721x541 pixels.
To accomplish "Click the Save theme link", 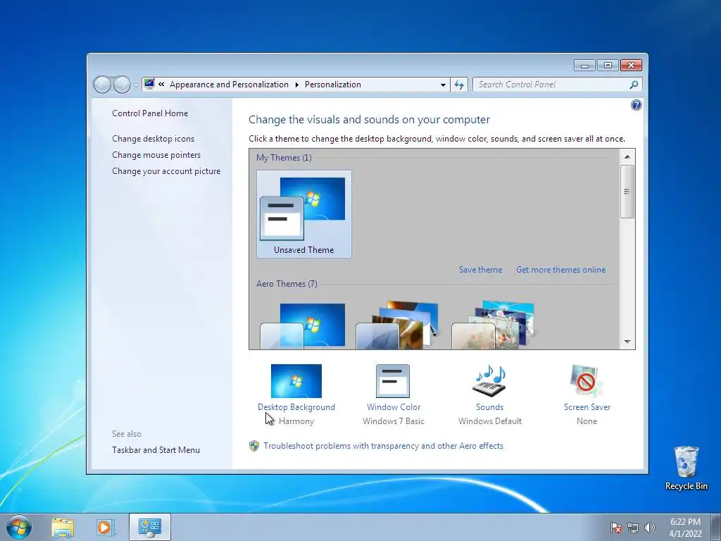I will tap(480, 270).
